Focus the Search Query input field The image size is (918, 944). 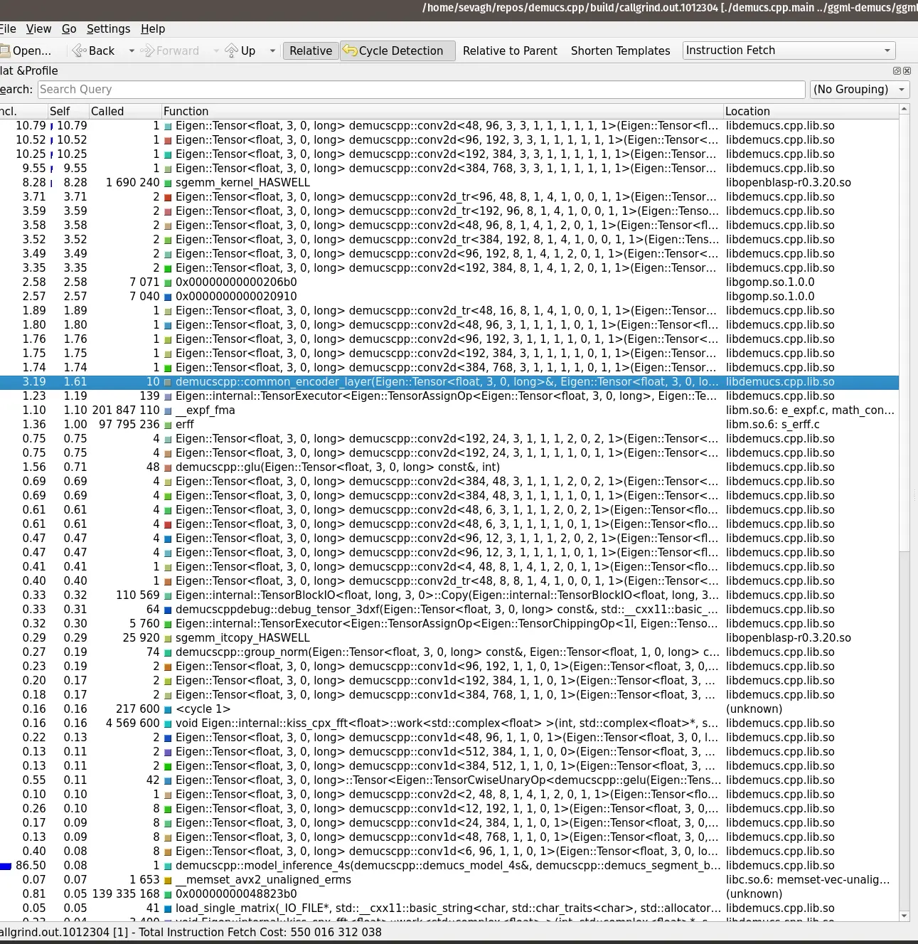pyautogui.click(x=421, y=90)
